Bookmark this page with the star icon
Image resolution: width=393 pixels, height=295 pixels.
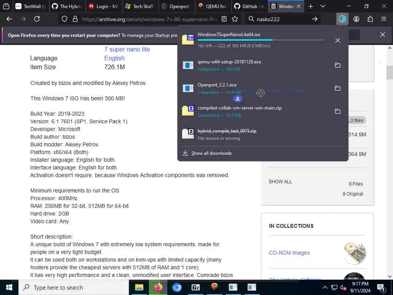[235, 19]
